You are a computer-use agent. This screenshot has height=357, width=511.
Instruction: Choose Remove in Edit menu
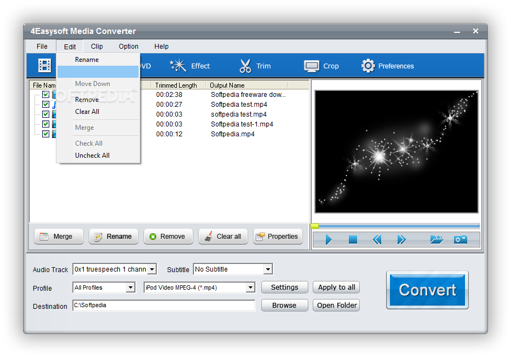tap(98, 100)
